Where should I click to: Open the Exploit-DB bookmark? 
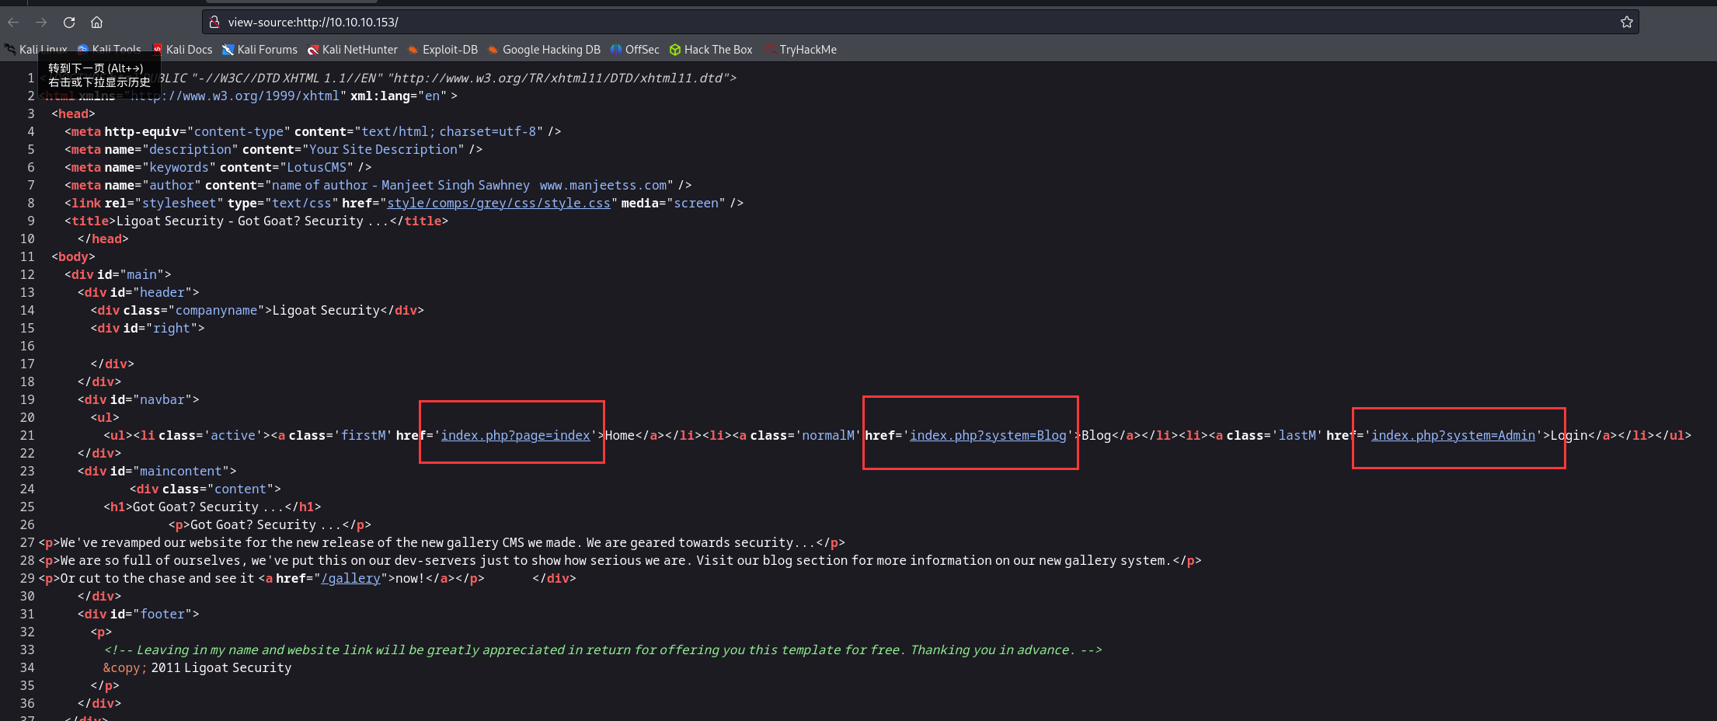pyautogui.click(x=442, y=50)
